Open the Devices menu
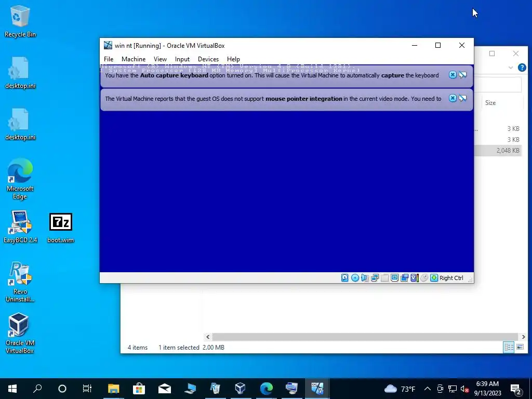 click(208, 59)
